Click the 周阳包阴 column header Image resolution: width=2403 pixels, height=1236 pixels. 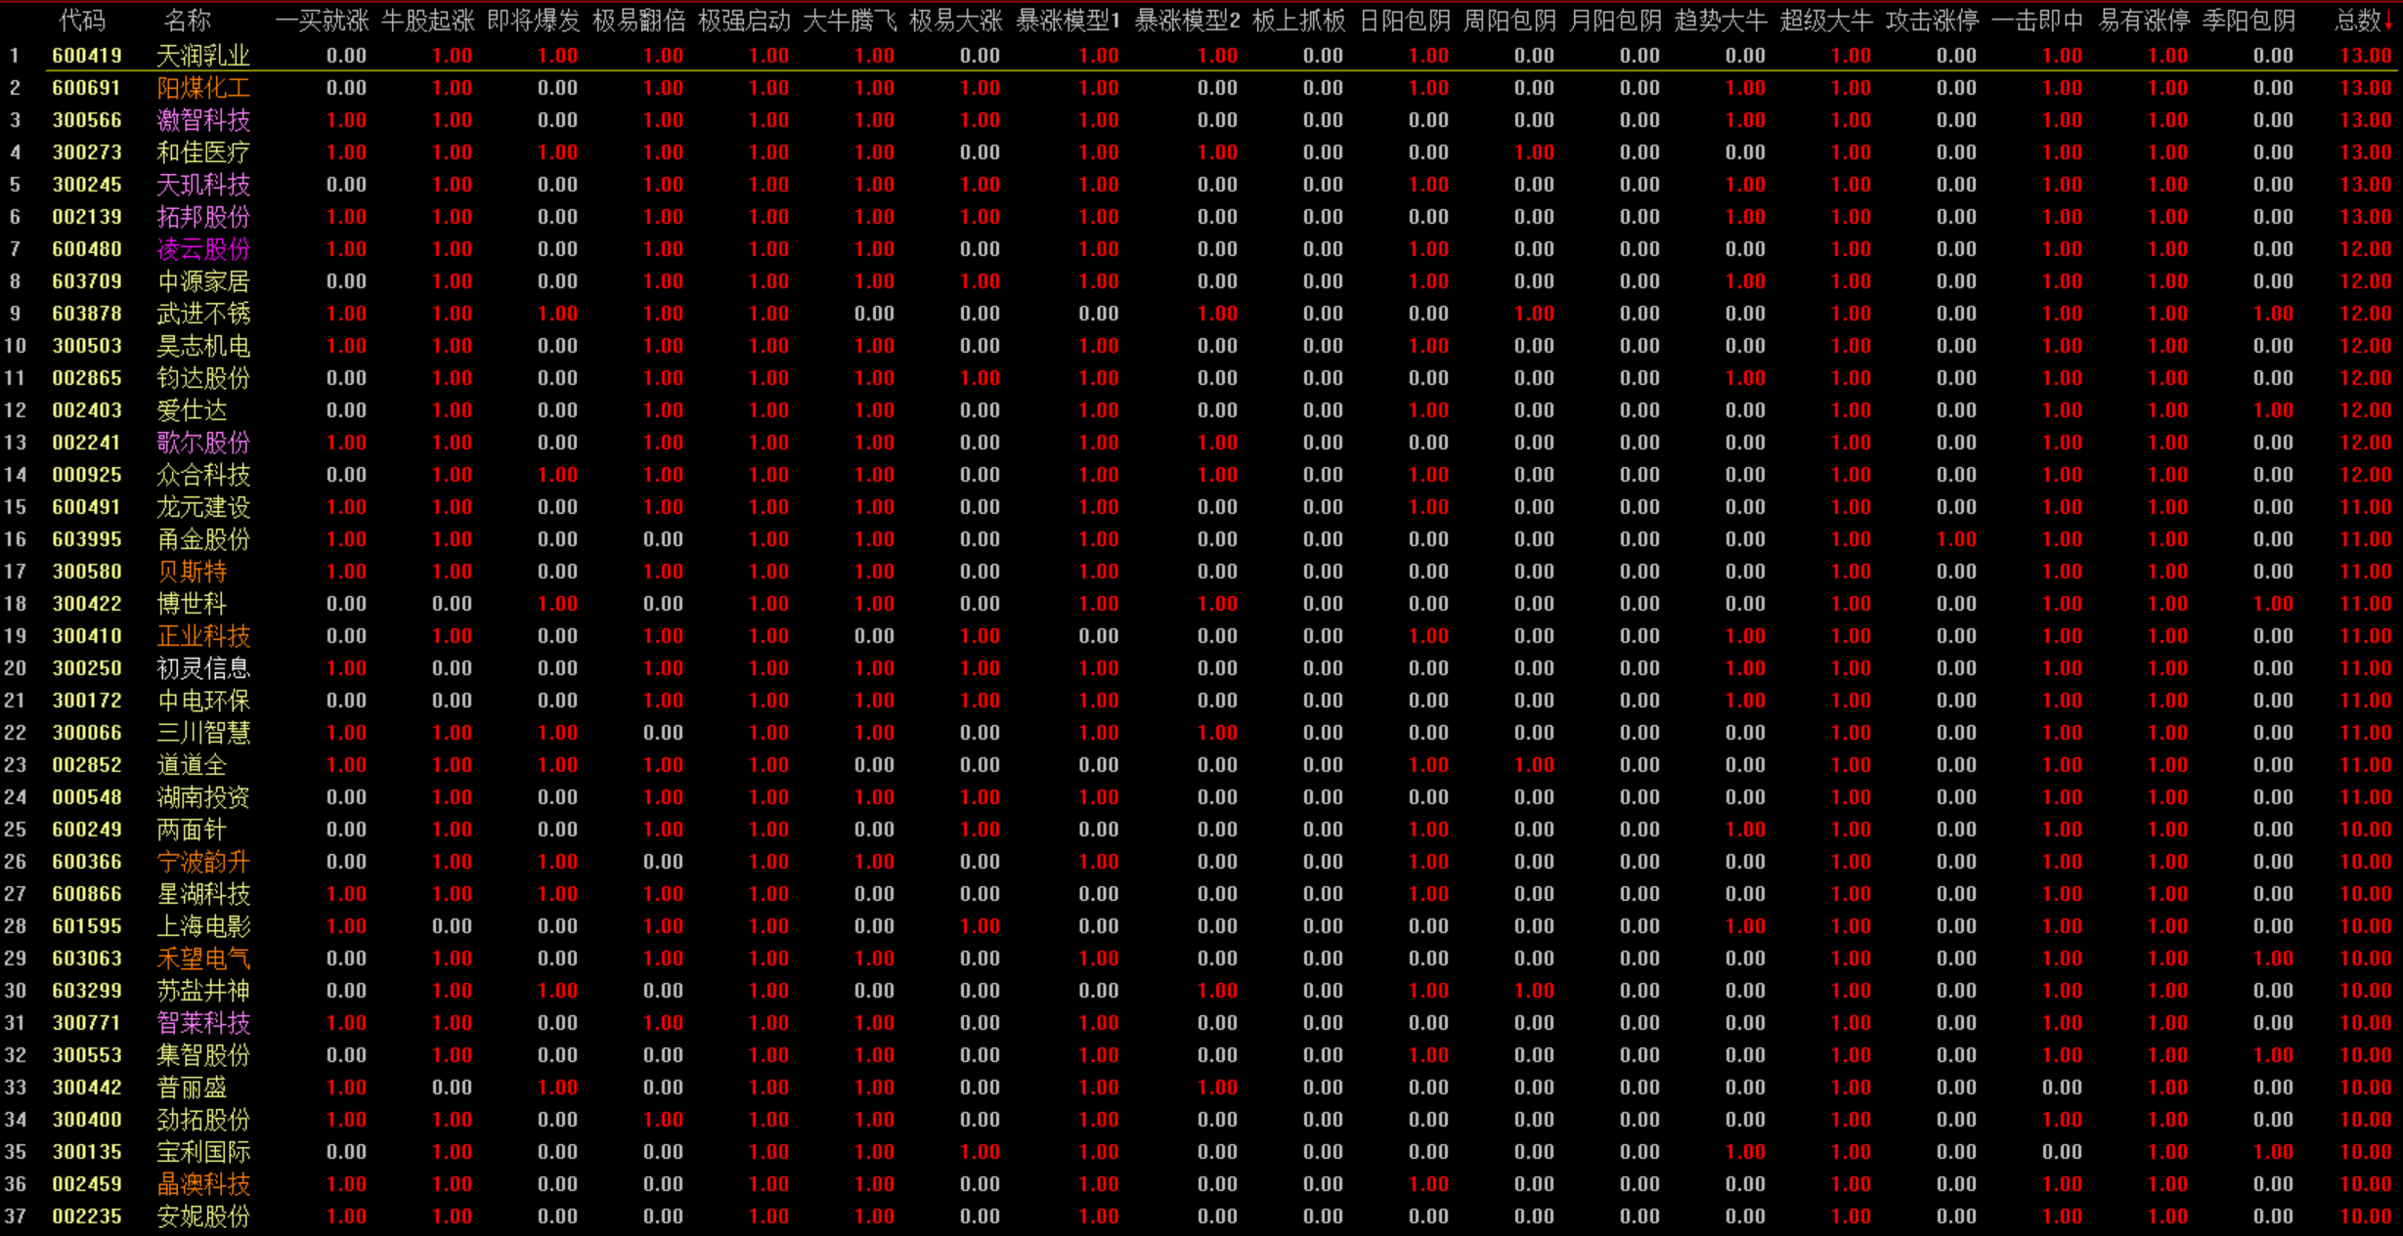point(1509,21)
